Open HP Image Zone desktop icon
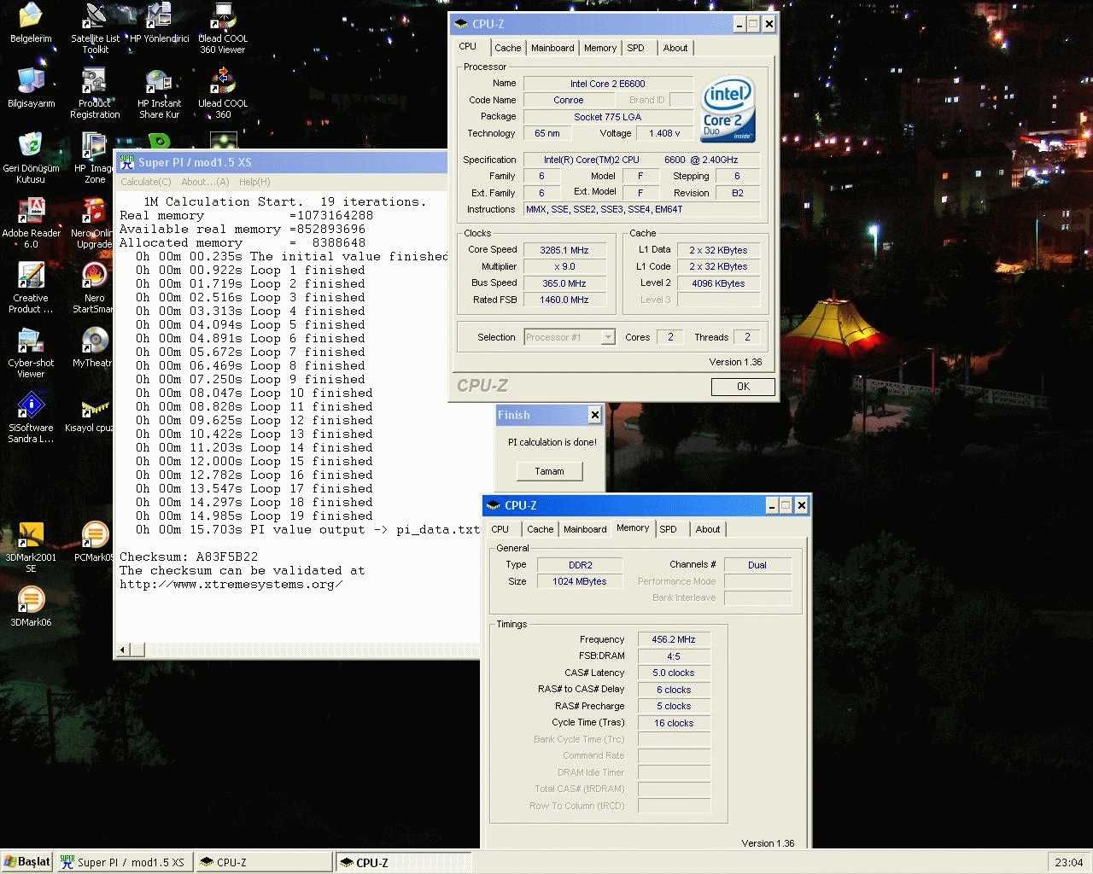The width and height of the screenshot is (1093, 874). pos(95,158)
